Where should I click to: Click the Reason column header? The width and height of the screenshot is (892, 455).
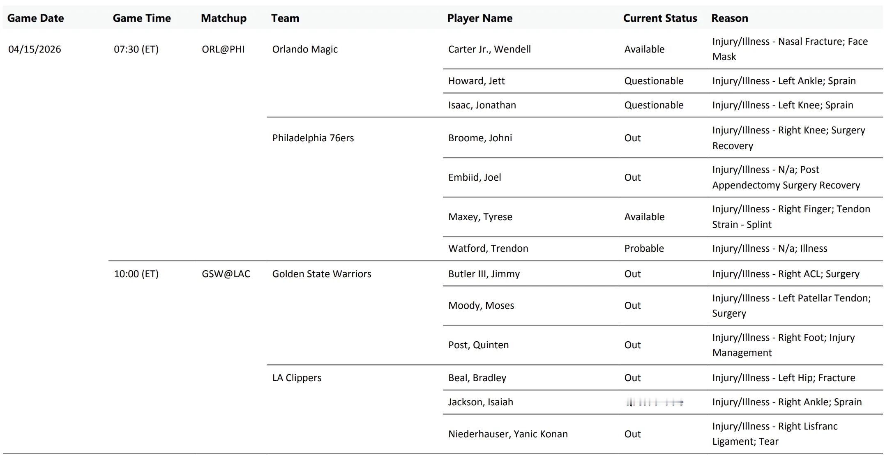(x=729, y=18)
